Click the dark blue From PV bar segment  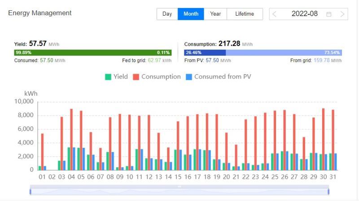pyautogui.click(x=205, y=52)
